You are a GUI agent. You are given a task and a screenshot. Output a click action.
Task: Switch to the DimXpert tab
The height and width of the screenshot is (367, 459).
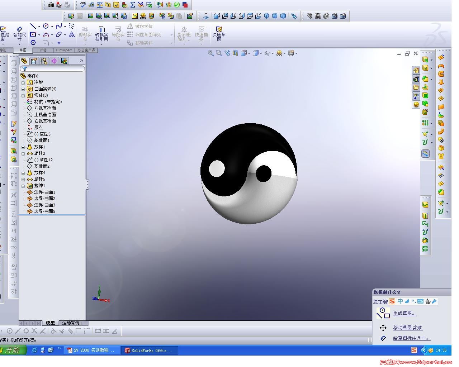coord(64,50)
